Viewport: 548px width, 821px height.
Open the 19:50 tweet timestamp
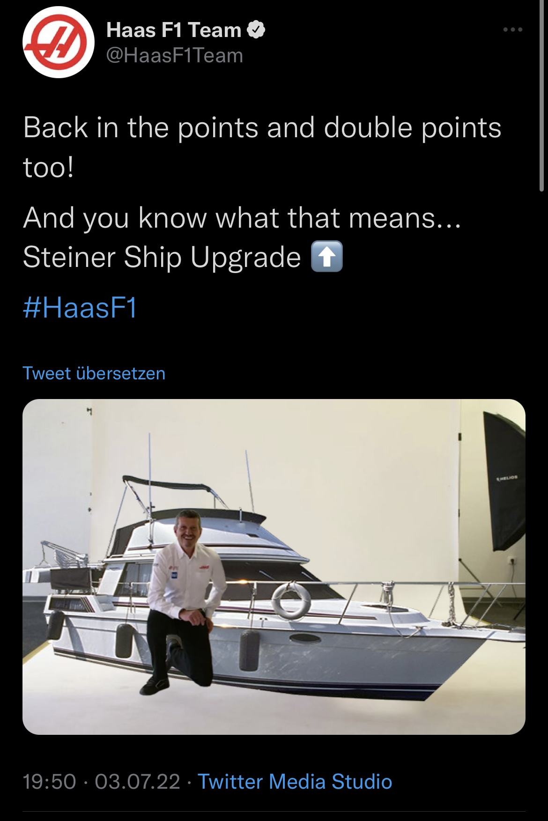(49, 781)
